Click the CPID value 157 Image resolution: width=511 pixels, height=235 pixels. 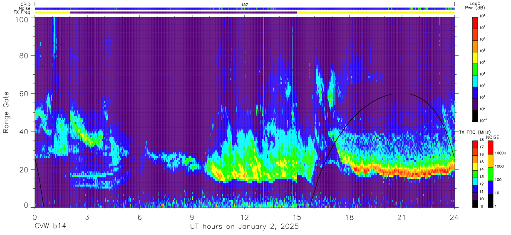tap(244, 5)
